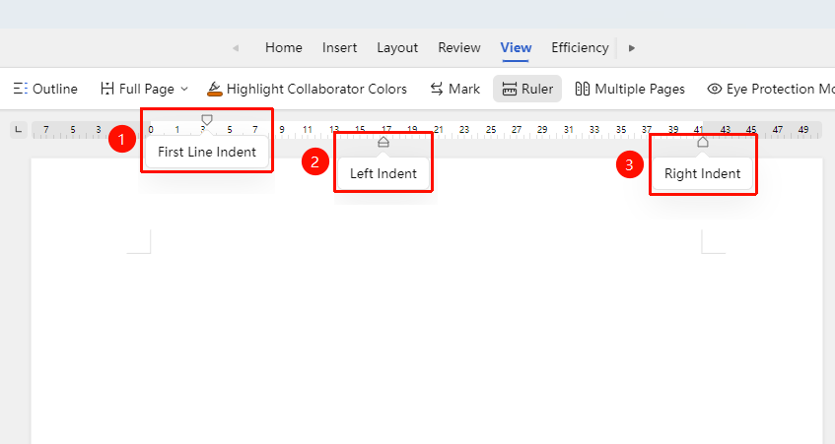The image size is (835, 444).
Task: Expand the Full Page dropdown arrow
Action: click(x=184, y=89)
